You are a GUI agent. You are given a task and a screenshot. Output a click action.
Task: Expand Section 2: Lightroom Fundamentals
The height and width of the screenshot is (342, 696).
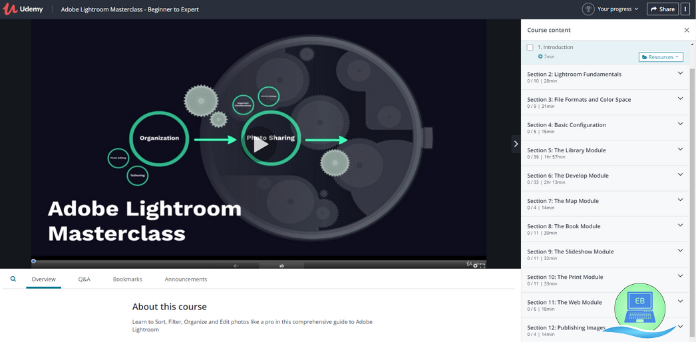[x=681, y=73]
